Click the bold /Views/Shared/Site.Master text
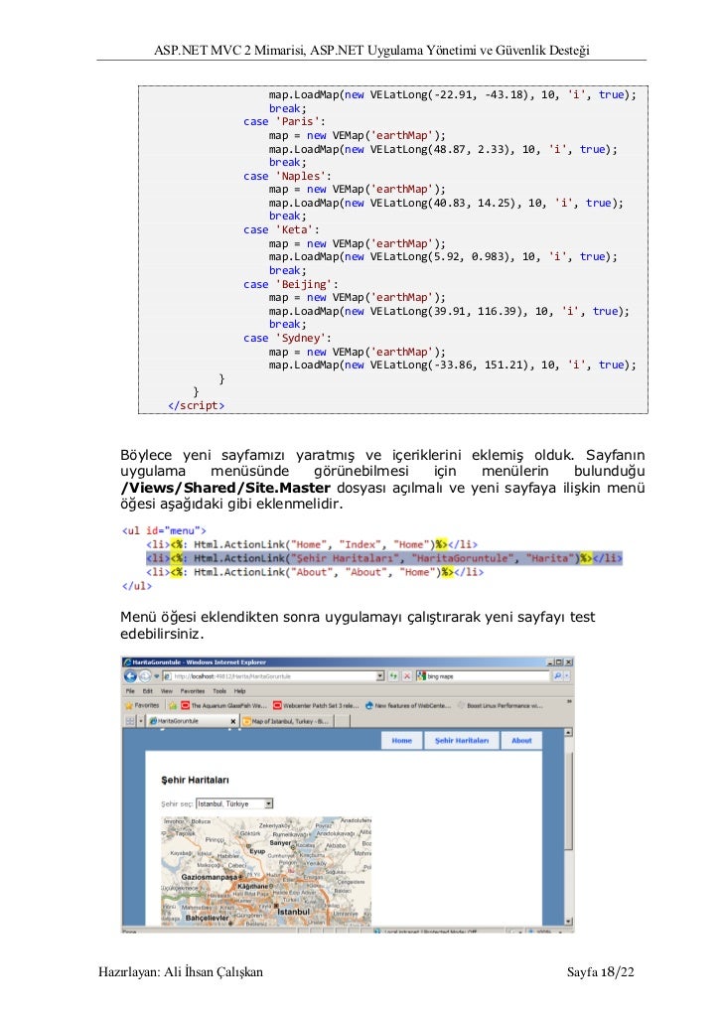The height and width of the screenshot is (1023, 723). click(225, 488)
